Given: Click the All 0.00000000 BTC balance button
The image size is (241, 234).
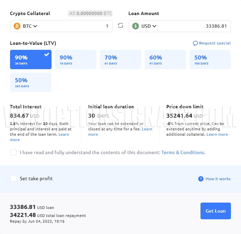Looking at the screenshot, I should pos(90,13).
